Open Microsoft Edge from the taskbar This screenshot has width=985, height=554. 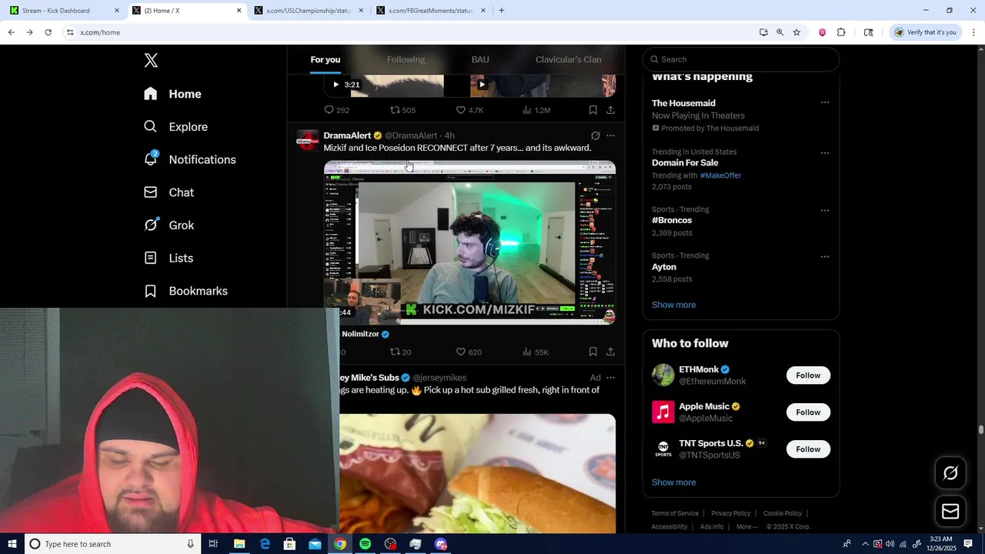tap(265, 544)
